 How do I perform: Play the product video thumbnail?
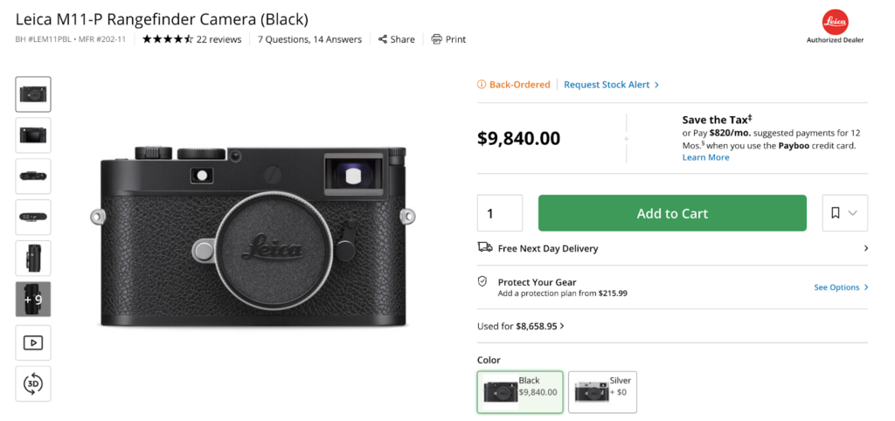point(33,342)
